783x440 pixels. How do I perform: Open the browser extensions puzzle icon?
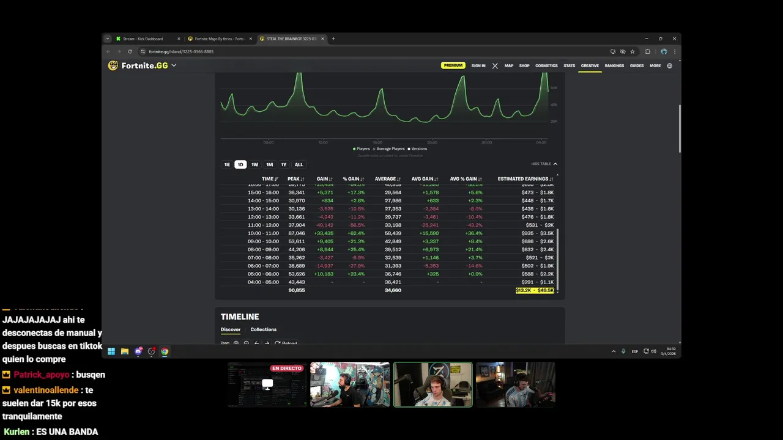pos(648,51)
